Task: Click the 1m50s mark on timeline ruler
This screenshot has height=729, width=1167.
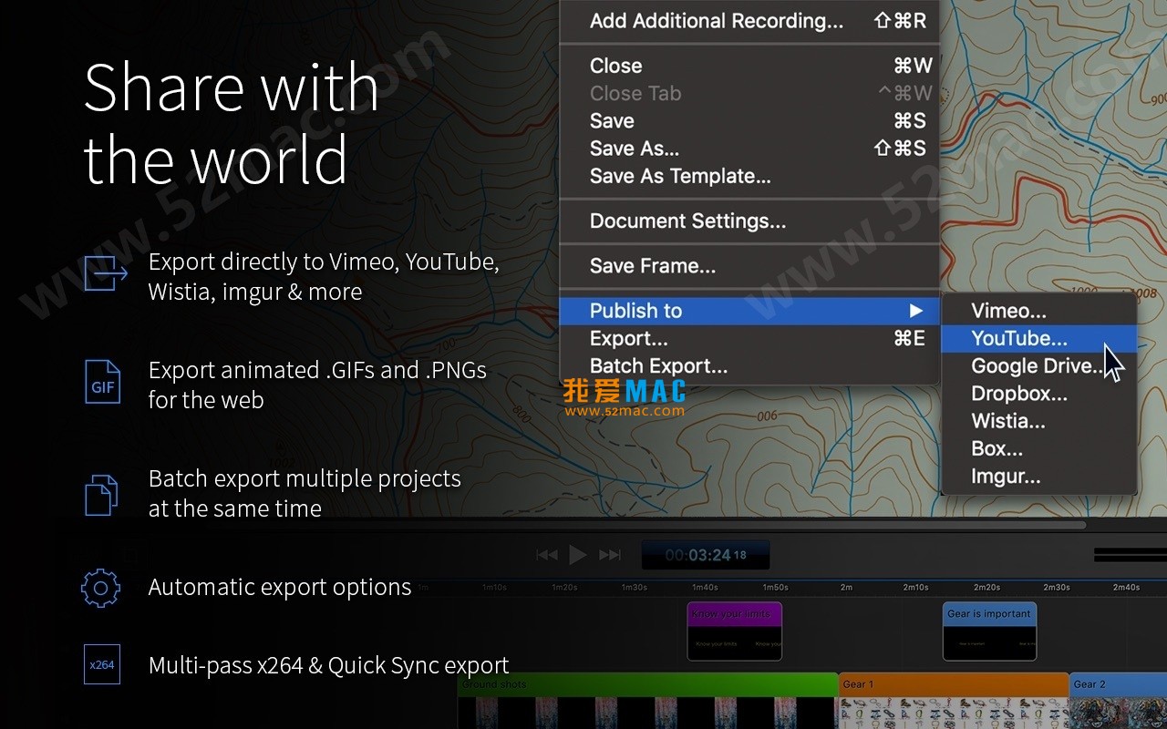Action: click(x=775, y=588)
